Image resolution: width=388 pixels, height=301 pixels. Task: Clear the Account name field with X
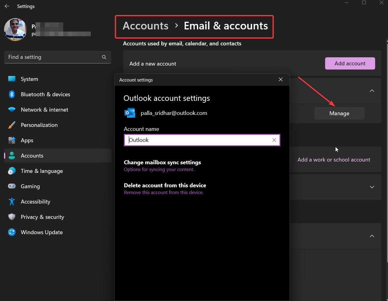pos(274,140)
